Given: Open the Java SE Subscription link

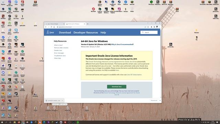Looking at the screenshot, I should 134,75.
